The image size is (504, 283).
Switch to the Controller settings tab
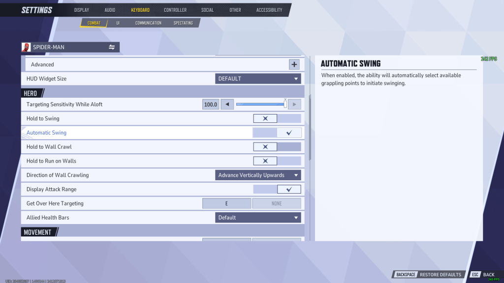(175, 10)
